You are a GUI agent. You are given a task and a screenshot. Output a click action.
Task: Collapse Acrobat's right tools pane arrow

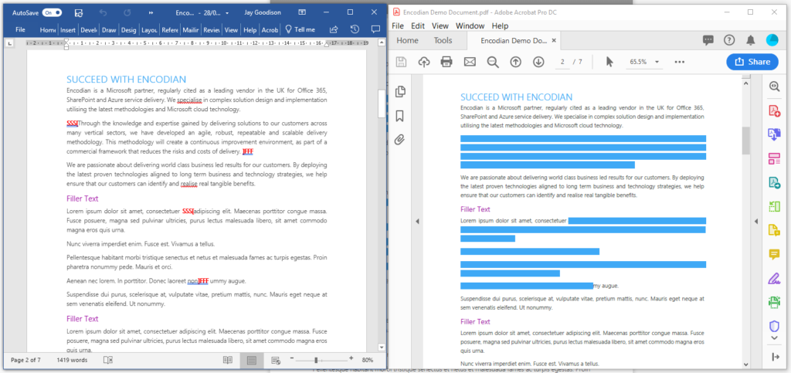point(755,222)
